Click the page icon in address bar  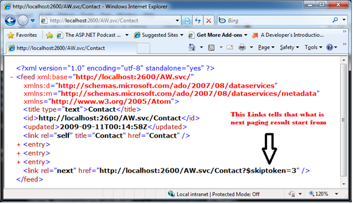point(44,21)
